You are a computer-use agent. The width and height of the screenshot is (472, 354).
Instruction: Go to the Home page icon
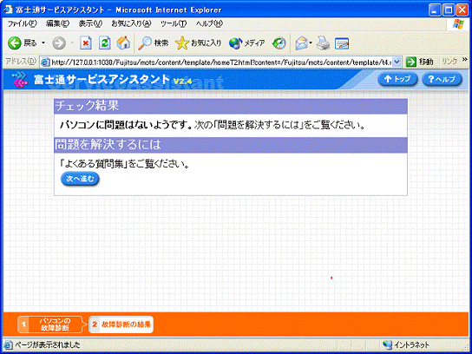click(x=123, y=43)
